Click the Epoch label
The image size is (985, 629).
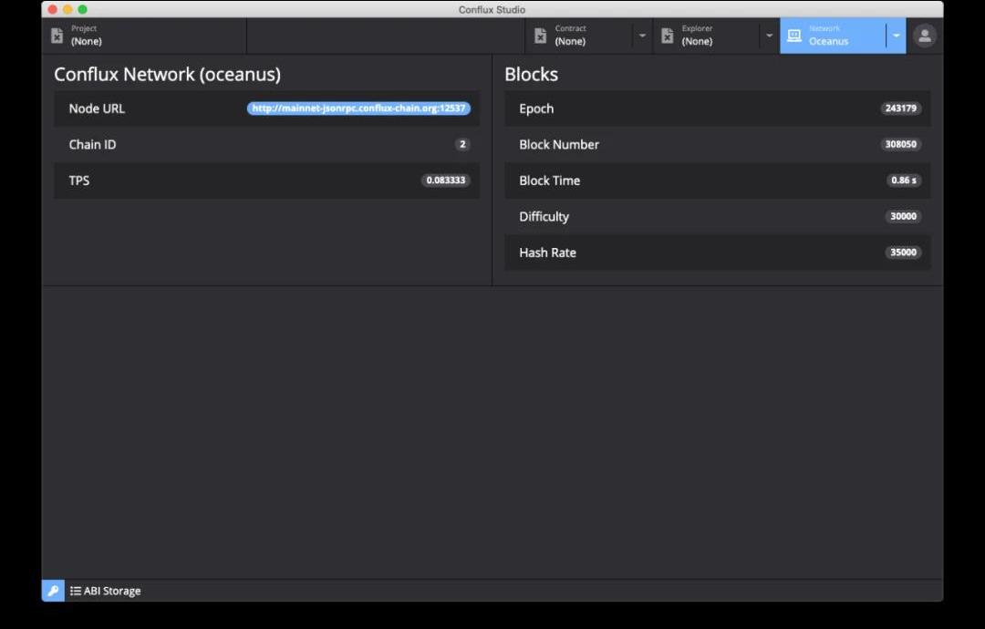536,108
